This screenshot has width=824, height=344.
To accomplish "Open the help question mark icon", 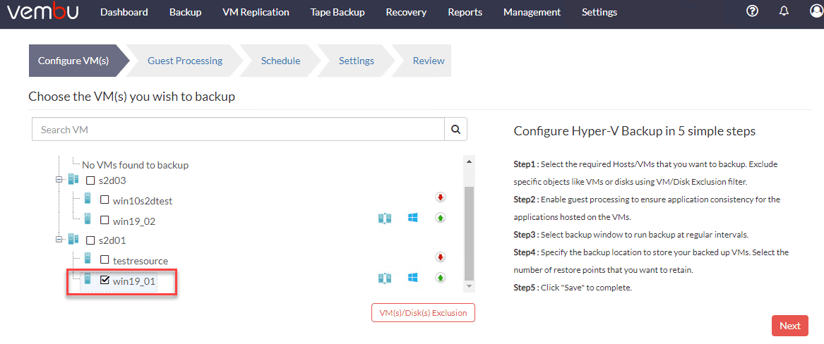I will coord(752,11).
